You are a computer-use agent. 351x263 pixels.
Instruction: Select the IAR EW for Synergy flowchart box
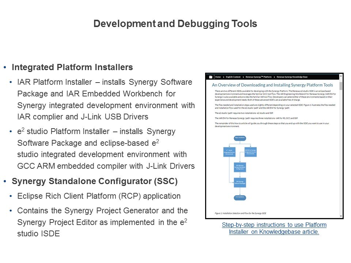(250, 151)
